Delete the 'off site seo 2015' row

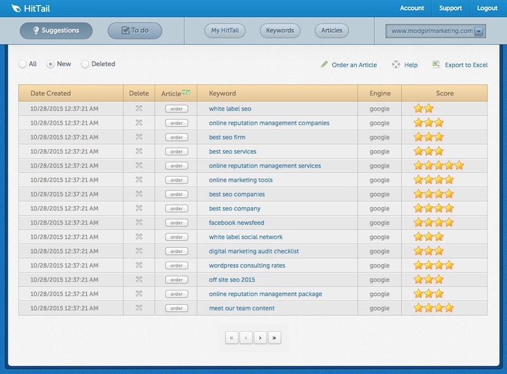[139, 279]
